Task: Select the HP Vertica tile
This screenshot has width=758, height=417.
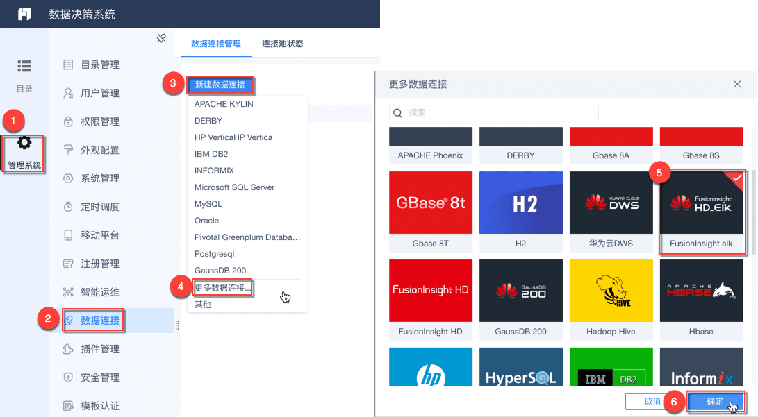Action: (431, 367)
